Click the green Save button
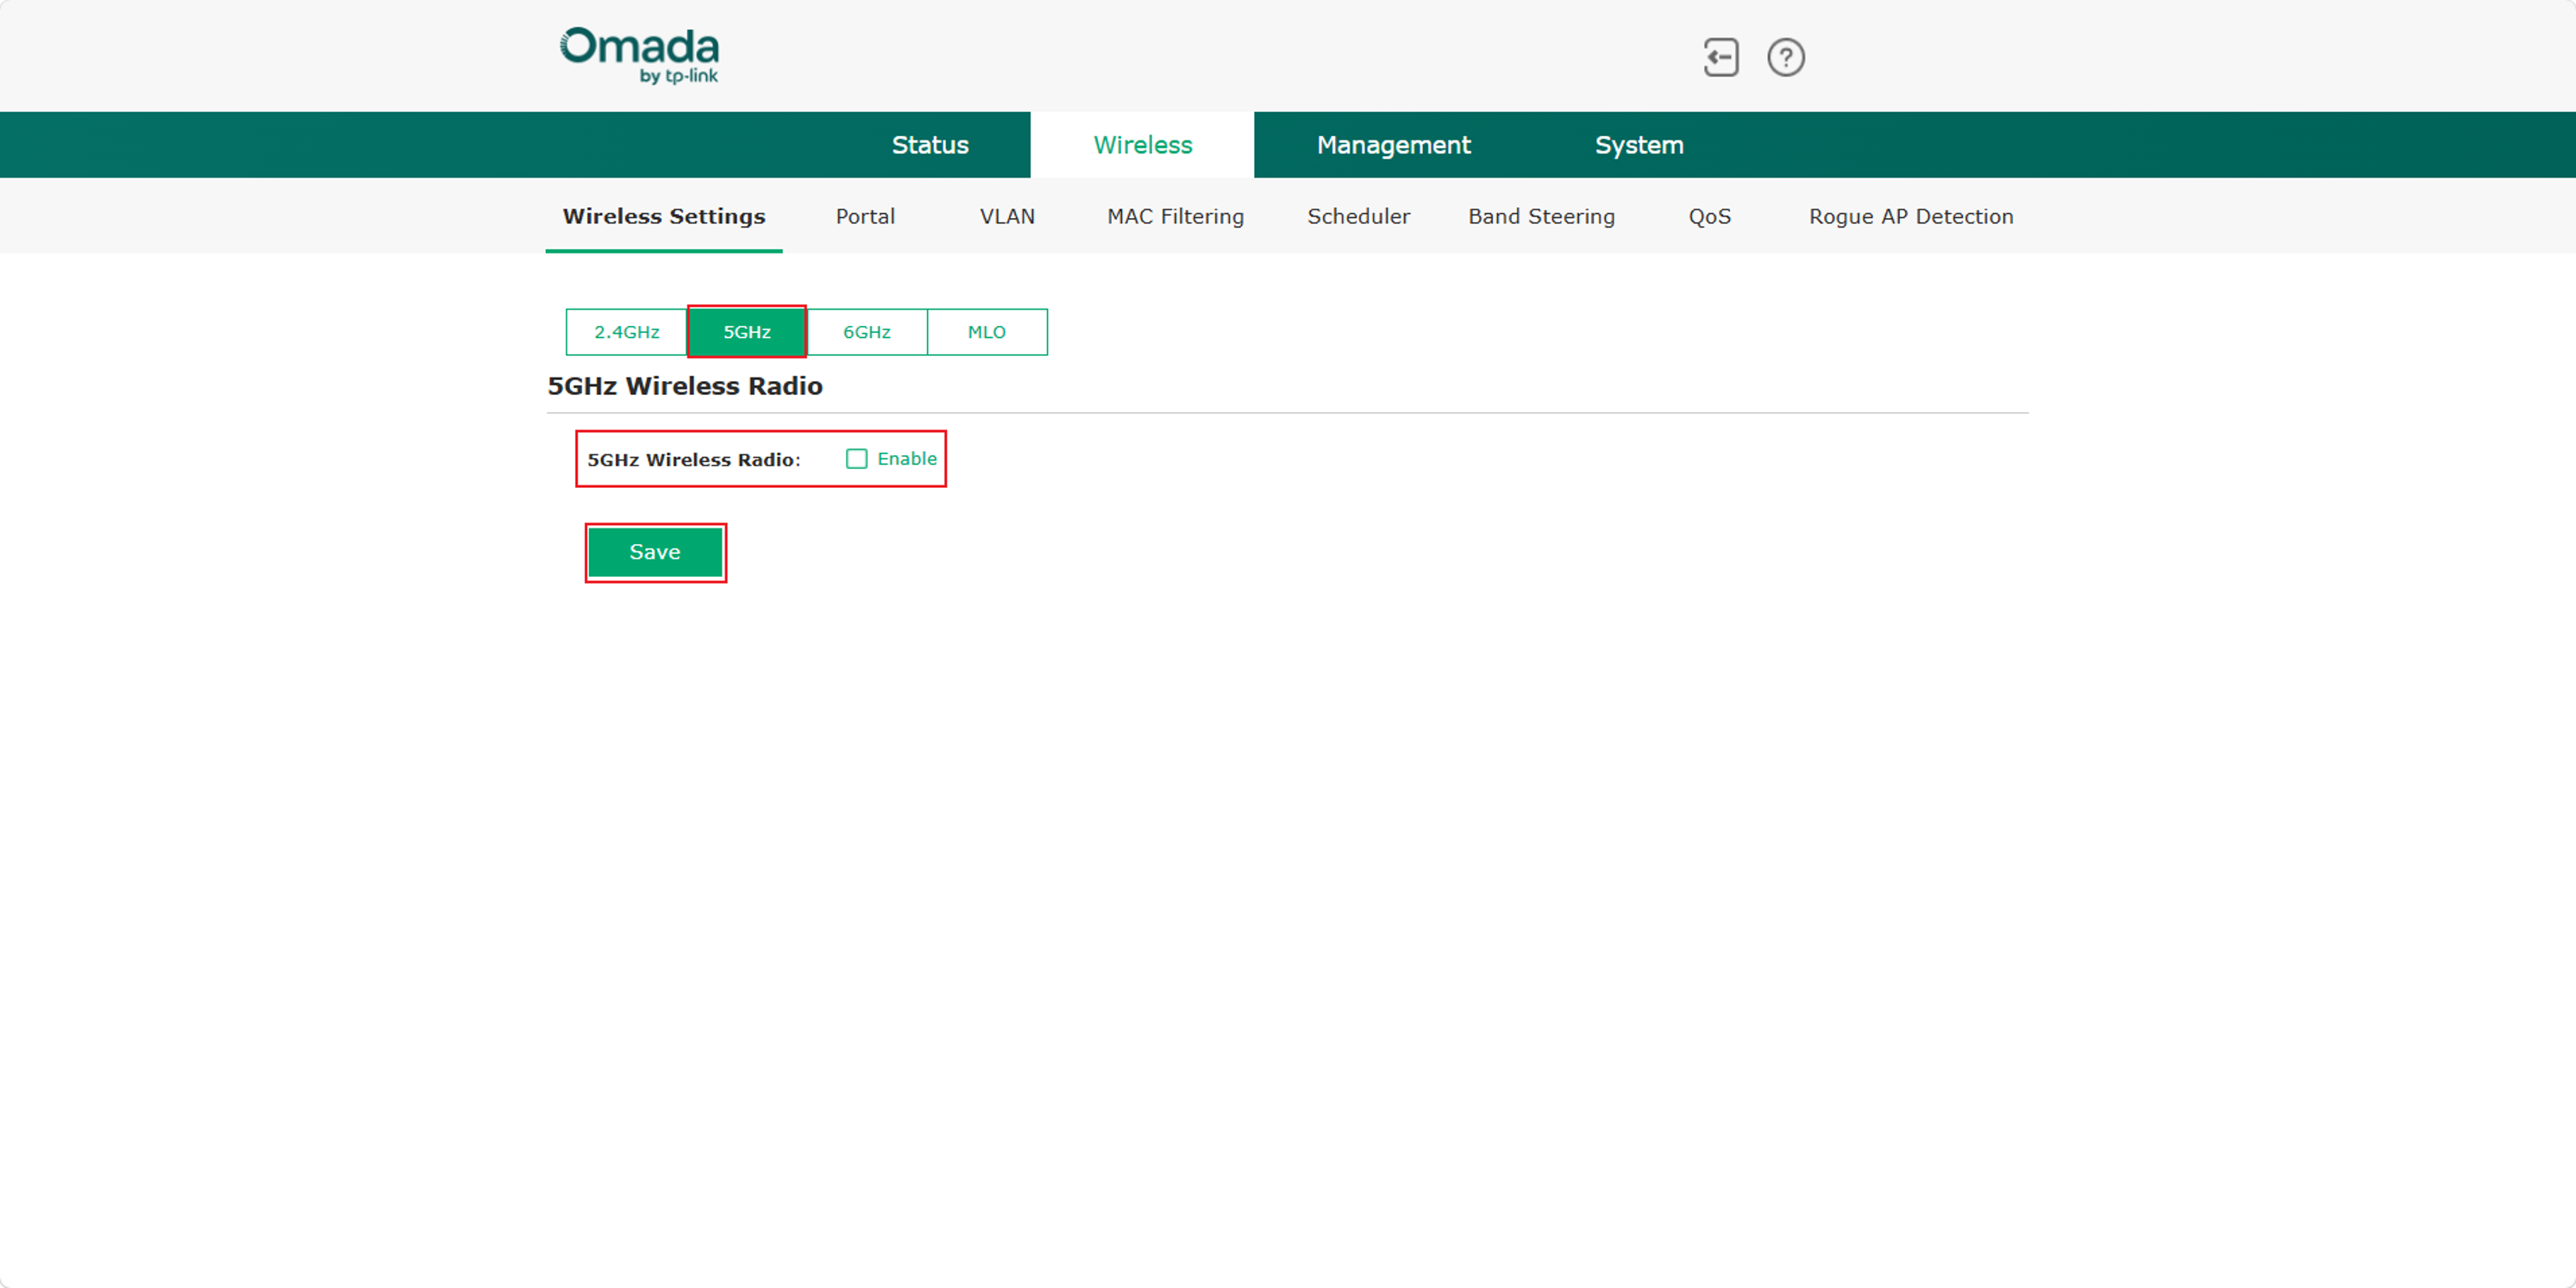 (x=655, y=552)
